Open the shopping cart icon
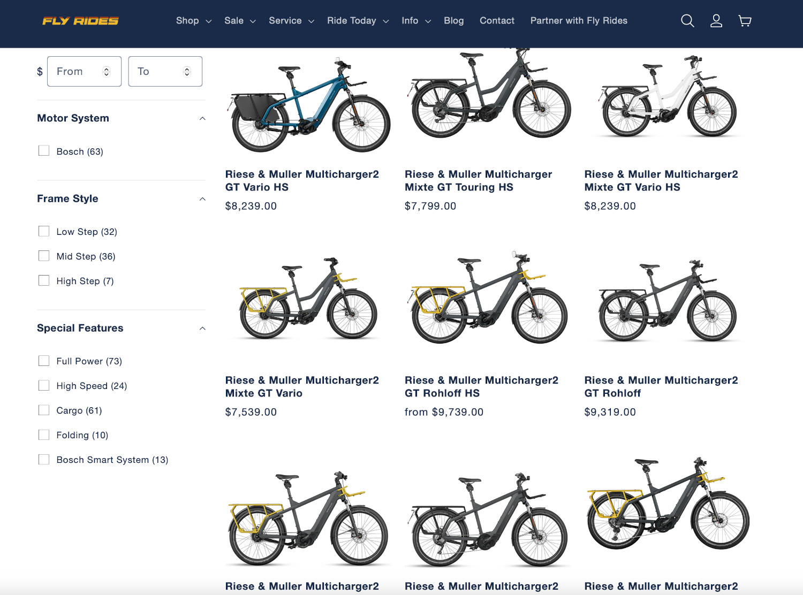803x595 pixels. click(x=745, y=21)
